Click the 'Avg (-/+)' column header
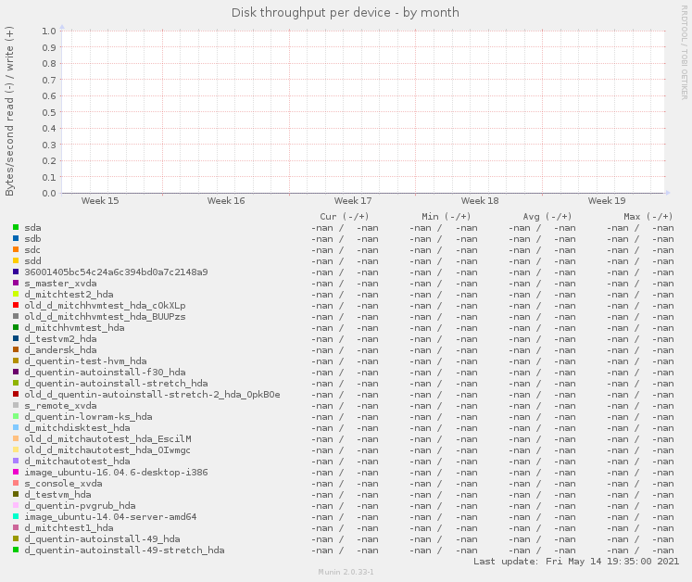 547,216
